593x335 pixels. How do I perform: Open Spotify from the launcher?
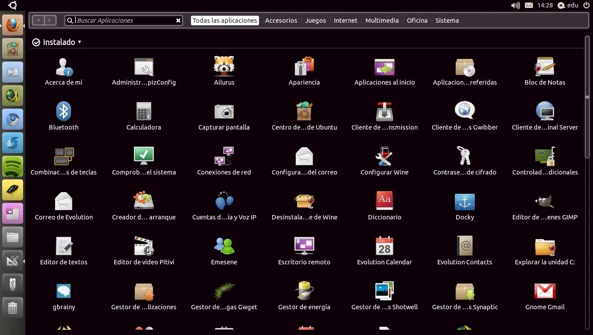pyautogui.click(x=13, y=166)
